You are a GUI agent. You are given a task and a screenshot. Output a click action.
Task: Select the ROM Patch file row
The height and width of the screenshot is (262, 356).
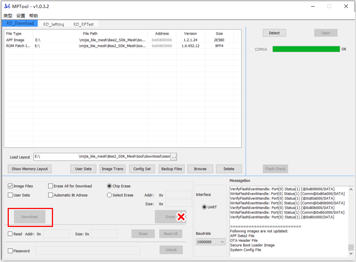[122, 46]
